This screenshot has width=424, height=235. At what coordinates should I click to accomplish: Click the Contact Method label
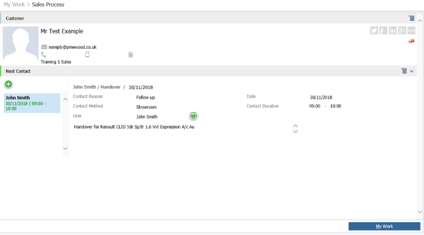click(x=88, y=106)
